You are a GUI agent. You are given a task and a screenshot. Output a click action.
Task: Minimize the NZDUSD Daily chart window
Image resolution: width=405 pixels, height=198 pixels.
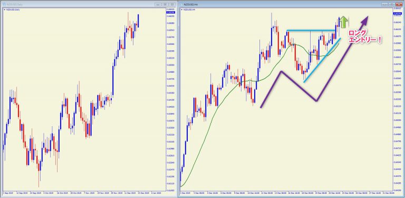[x=158, y=4]
